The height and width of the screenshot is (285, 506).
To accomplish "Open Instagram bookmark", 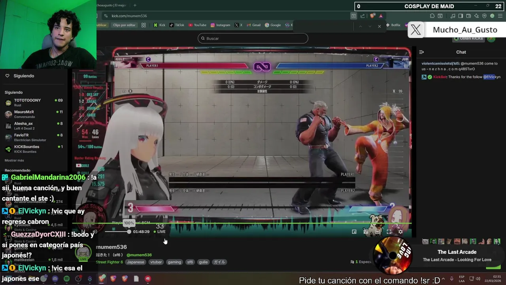I will [x=220, y=25].
